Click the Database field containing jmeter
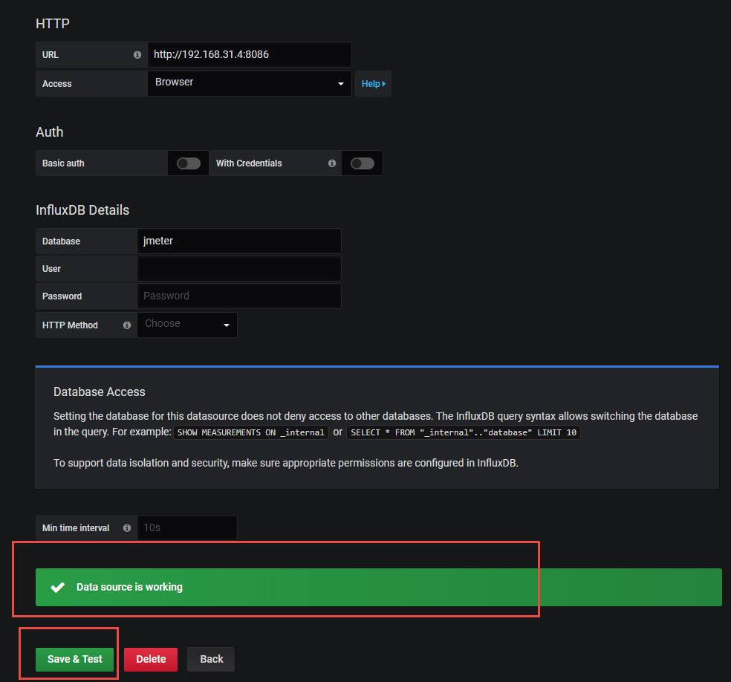 (x=238, y=241)
